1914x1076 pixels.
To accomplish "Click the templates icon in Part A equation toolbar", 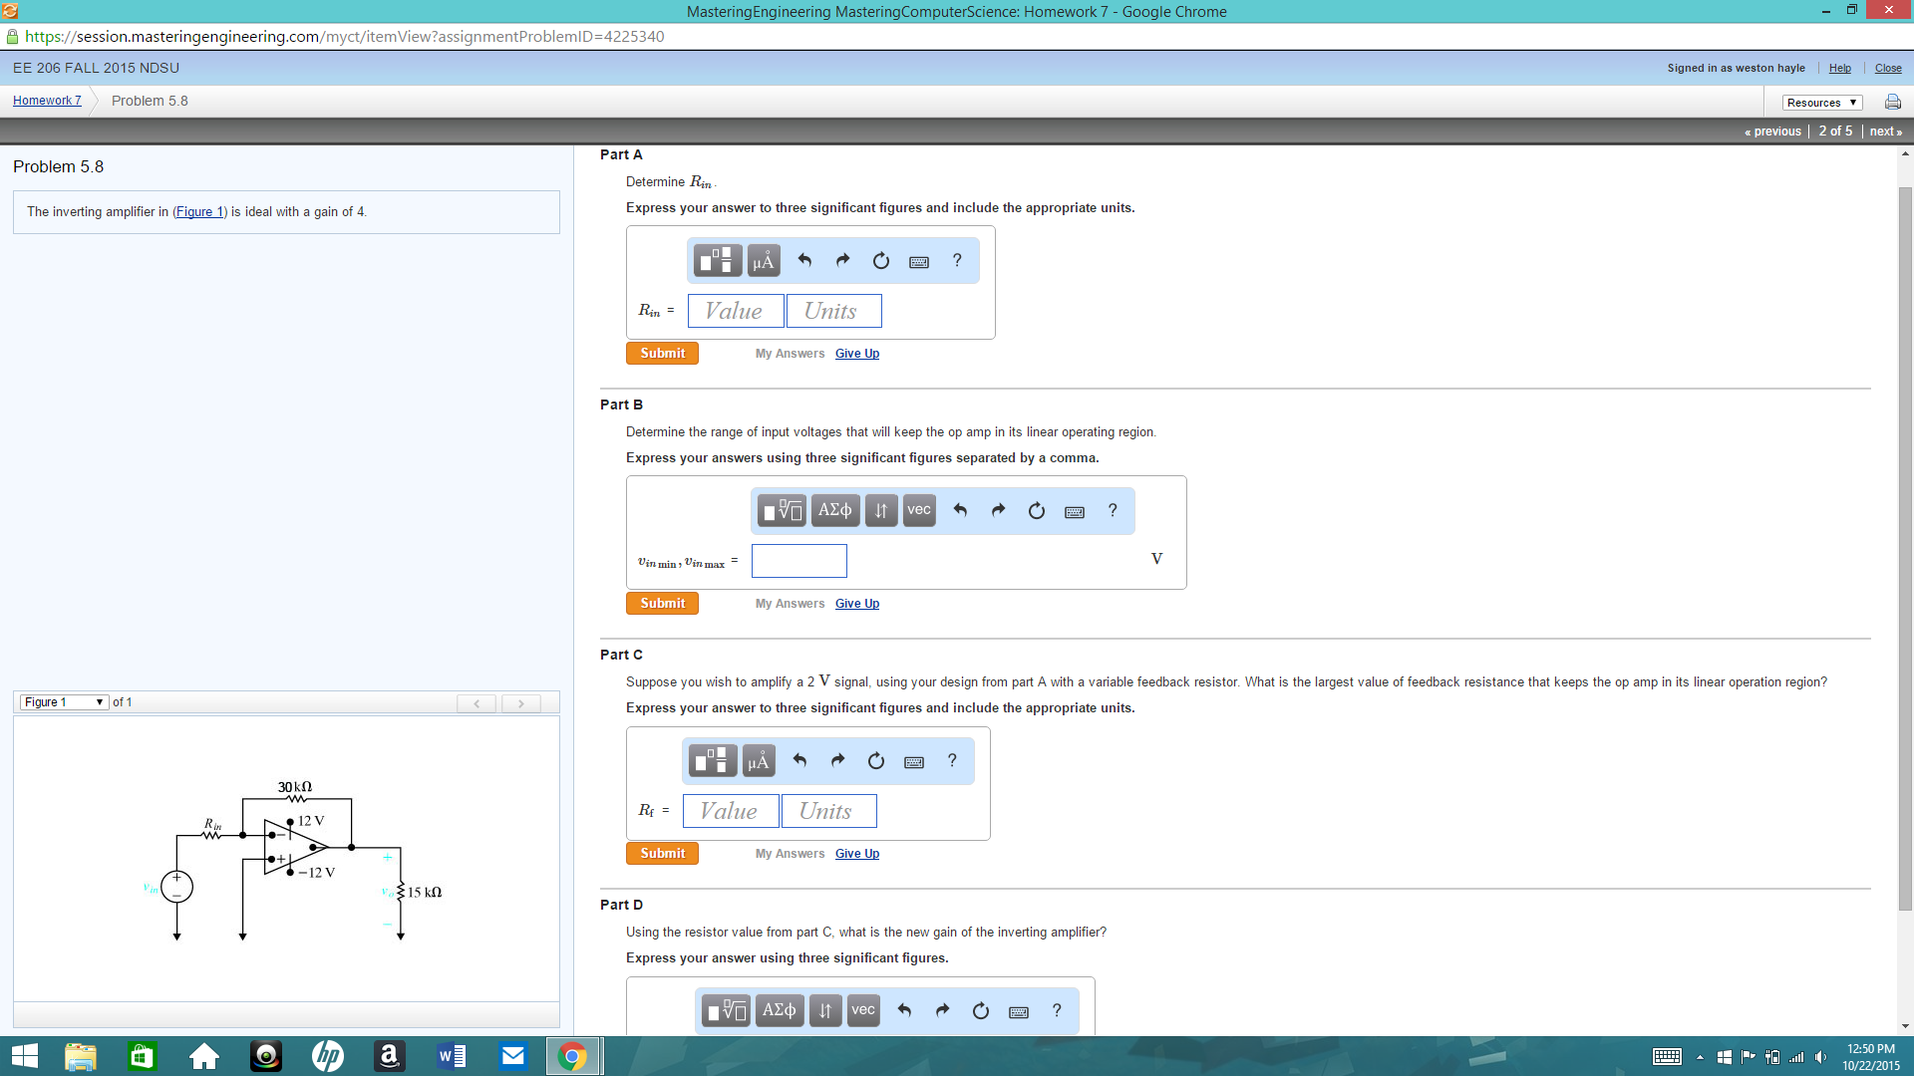I will pos(716,260).
